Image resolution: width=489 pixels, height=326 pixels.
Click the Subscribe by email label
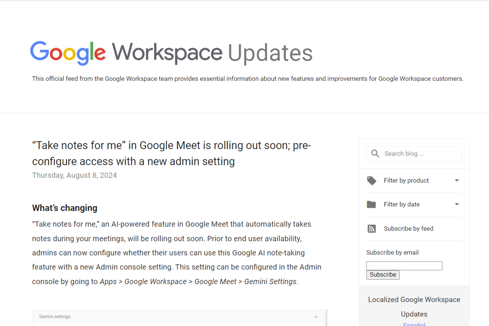[x=392, y=252]
